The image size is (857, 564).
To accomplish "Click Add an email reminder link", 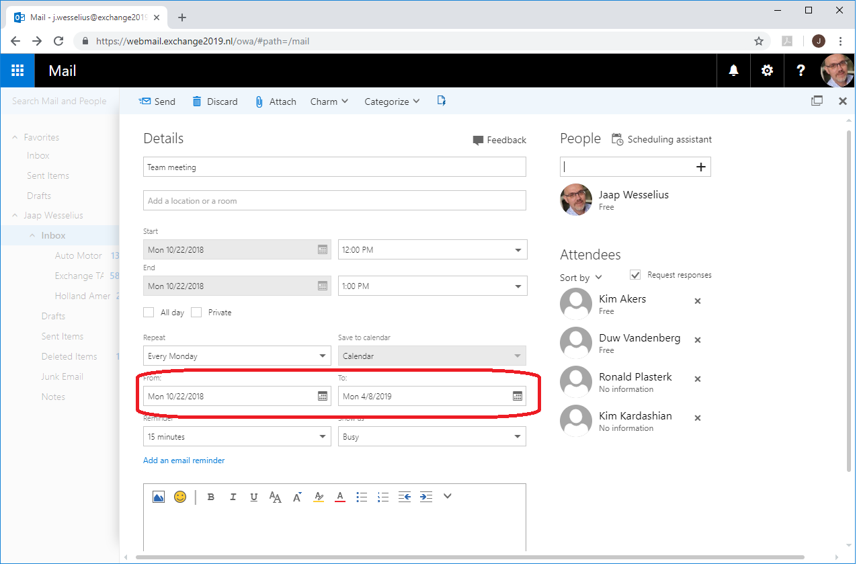I will [x=183, y=460].
